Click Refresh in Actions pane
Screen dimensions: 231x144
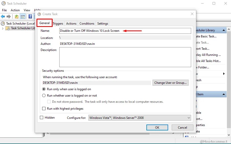(199, 80)
